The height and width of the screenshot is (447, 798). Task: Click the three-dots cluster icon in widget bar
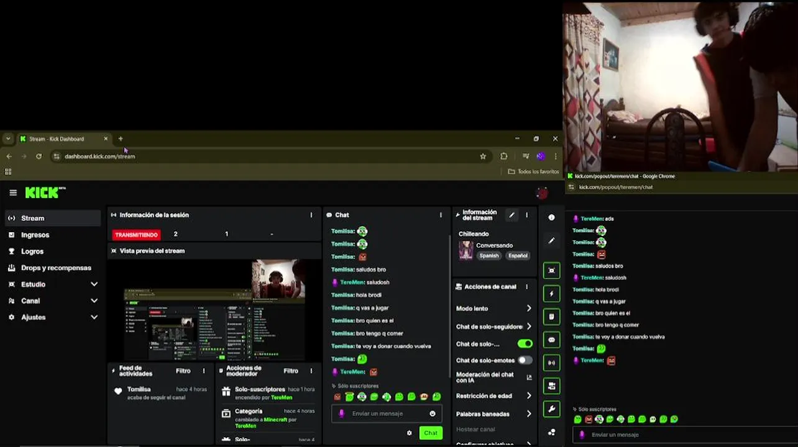pyautogui.click(x=551, y=432)
